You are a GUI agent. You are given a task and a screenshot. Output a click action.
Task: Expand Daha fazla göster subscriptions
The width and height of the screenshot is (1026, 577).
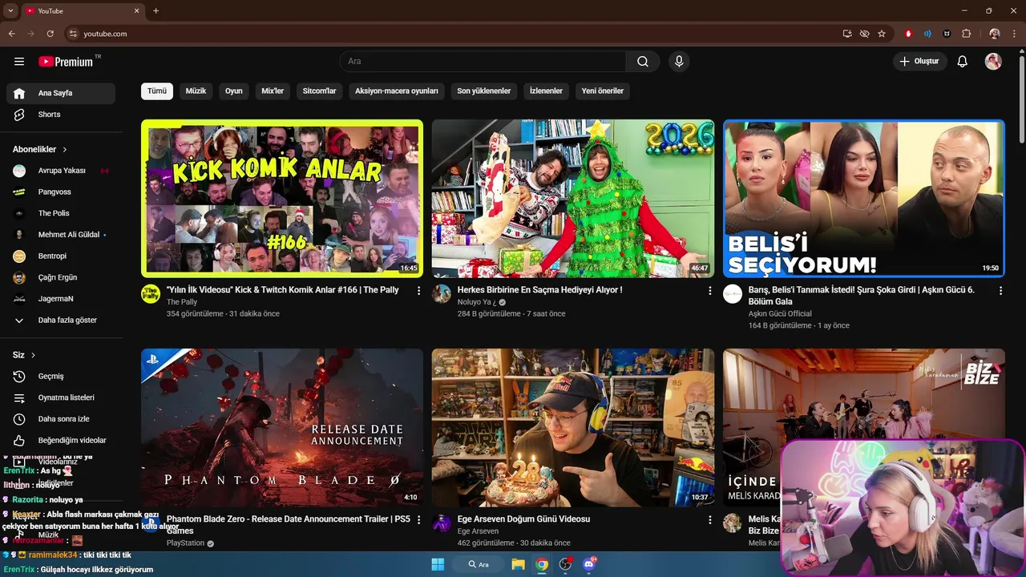pos(61,320)
